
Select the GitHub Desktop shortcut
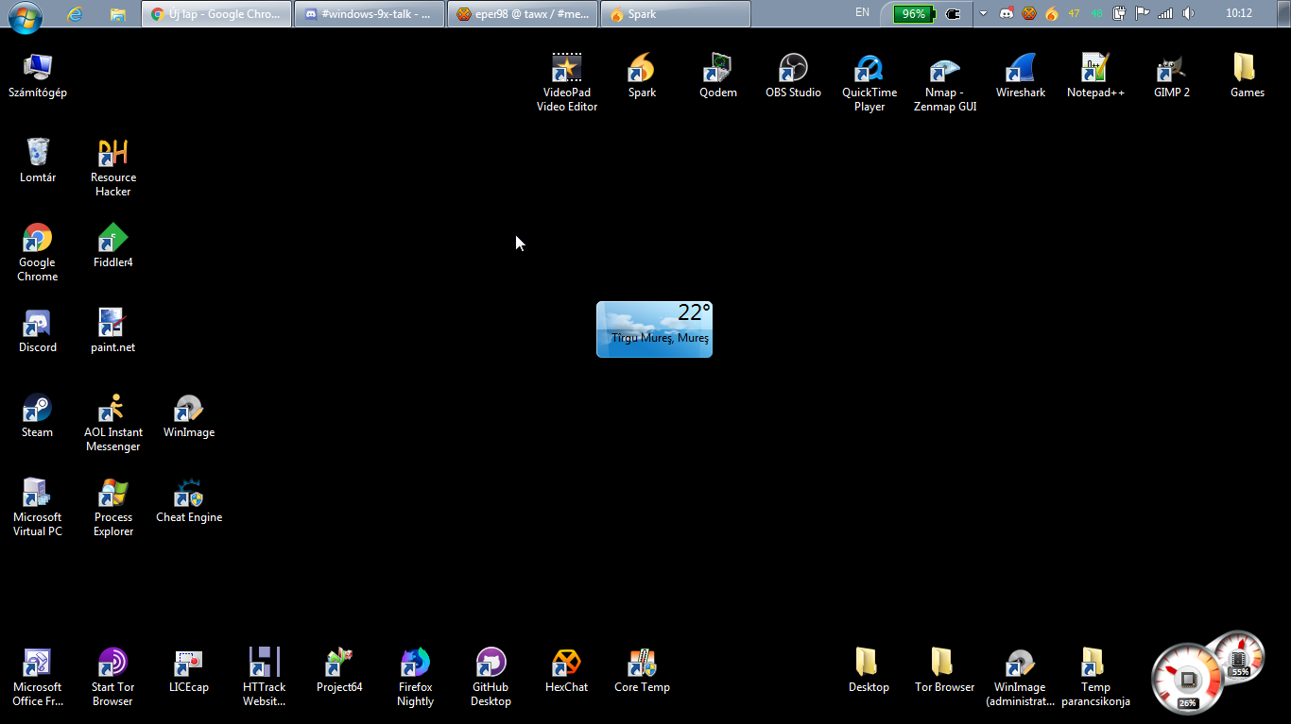tap(491, 677)
